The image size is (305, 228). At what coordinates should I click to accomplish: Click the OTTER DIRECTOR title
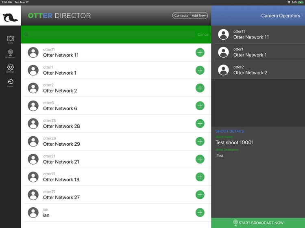(59, 15)
